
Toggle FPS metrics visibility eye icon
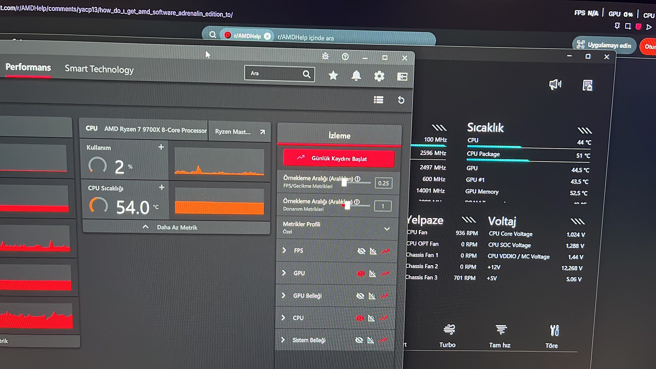(x=361, y=251)
